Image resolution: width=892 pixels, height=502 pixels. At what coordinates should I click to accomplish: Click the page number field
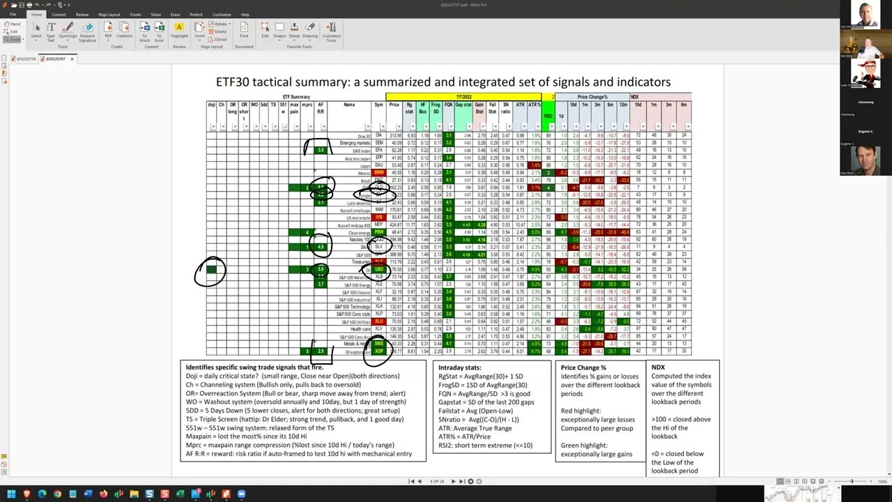click(437, 481)
